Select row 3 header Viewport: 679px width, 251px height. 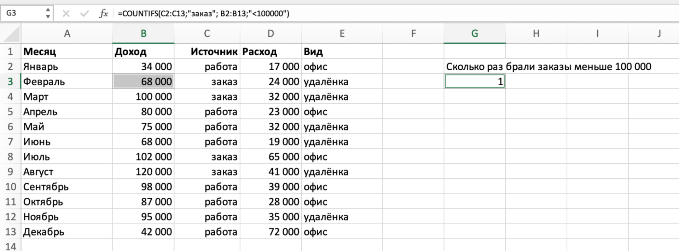pos(10,81)
